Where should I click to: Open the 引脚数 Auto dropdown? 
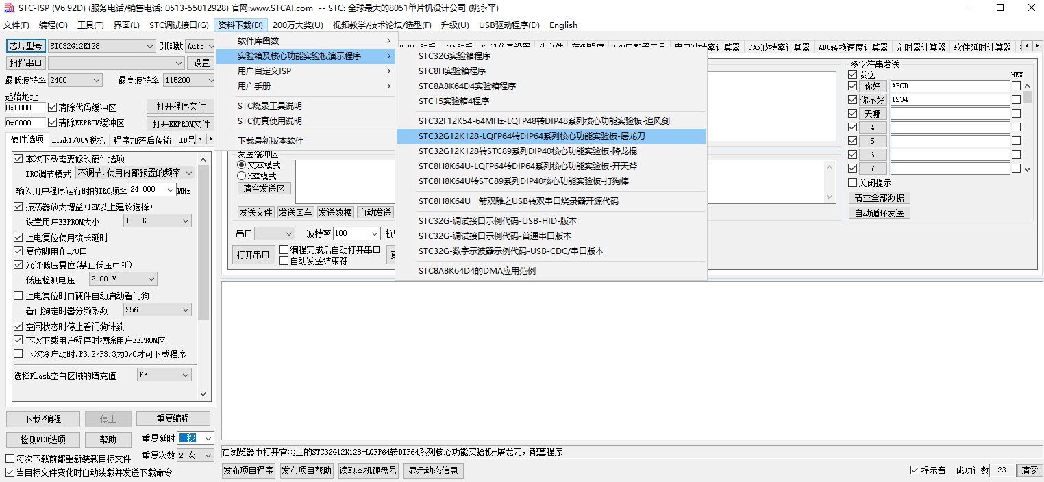coord(200,46)
